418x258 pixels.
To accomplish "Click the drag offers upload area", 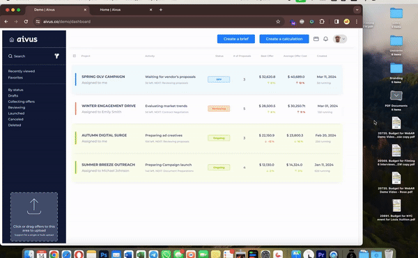I will tap(34, 217).
